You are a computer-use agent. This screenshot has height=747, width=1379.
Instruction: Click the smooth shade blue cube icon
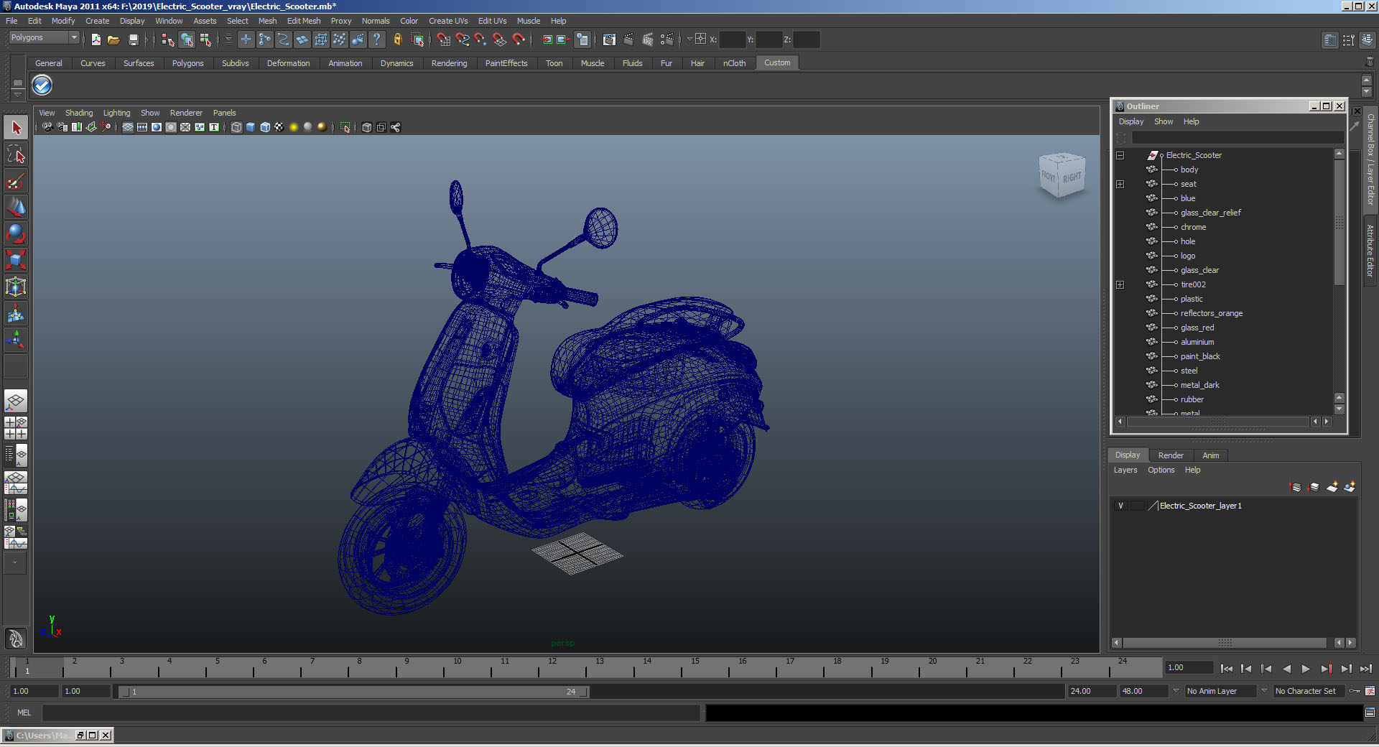(251, 127)
